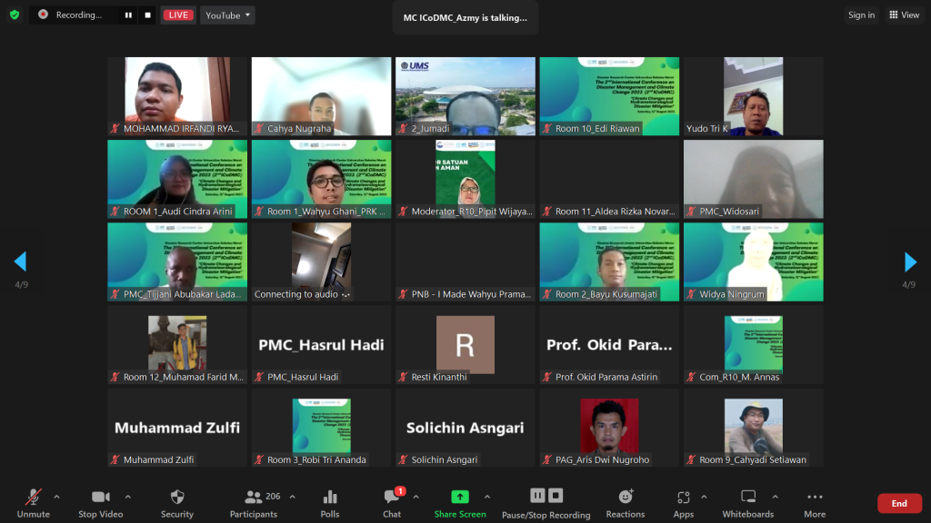The height and width of the screenshot is (523, 931).
Task: Open the Reactions menu
Action: (626, 502)
